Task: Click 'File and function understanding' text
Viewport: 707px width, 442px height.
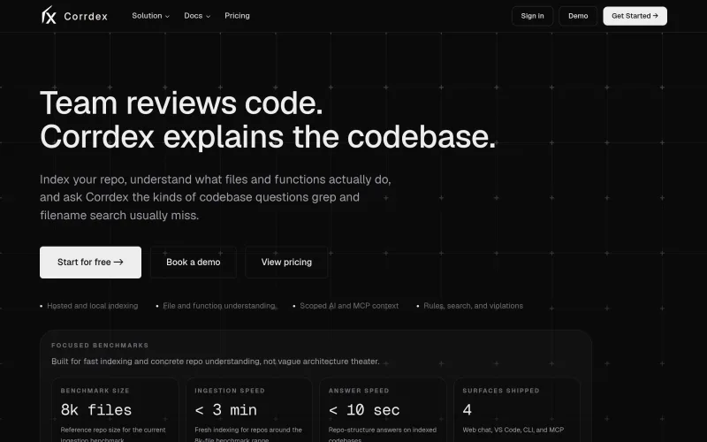Action: (219, 306)
